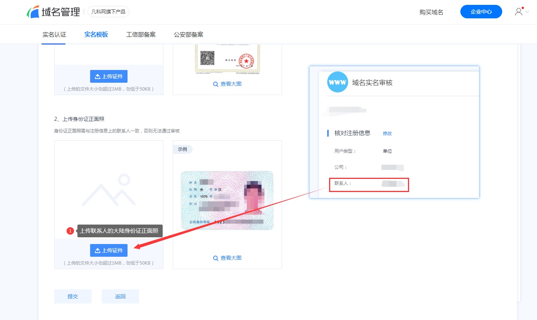Viewport: 537px width, 320px height.
Task: Click 查看大图 below the ID card example
Action: click(227, 258)
